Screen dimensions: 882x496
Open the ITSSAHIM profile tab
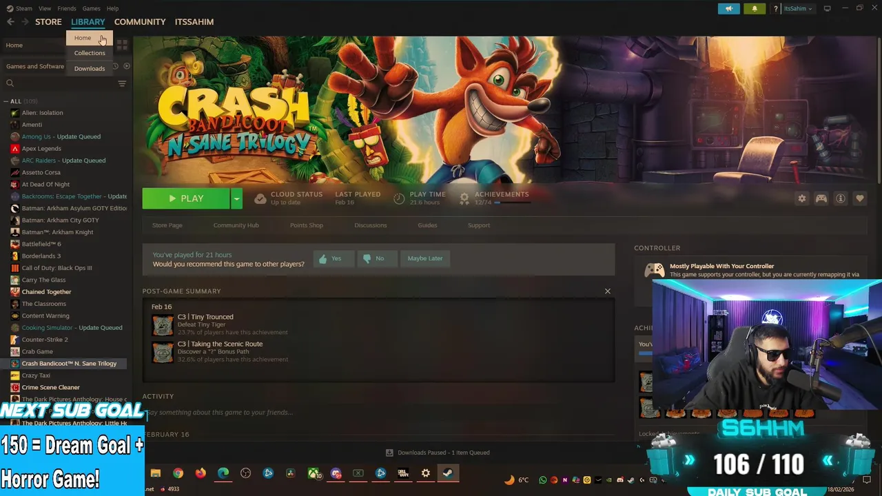(194, 22)
